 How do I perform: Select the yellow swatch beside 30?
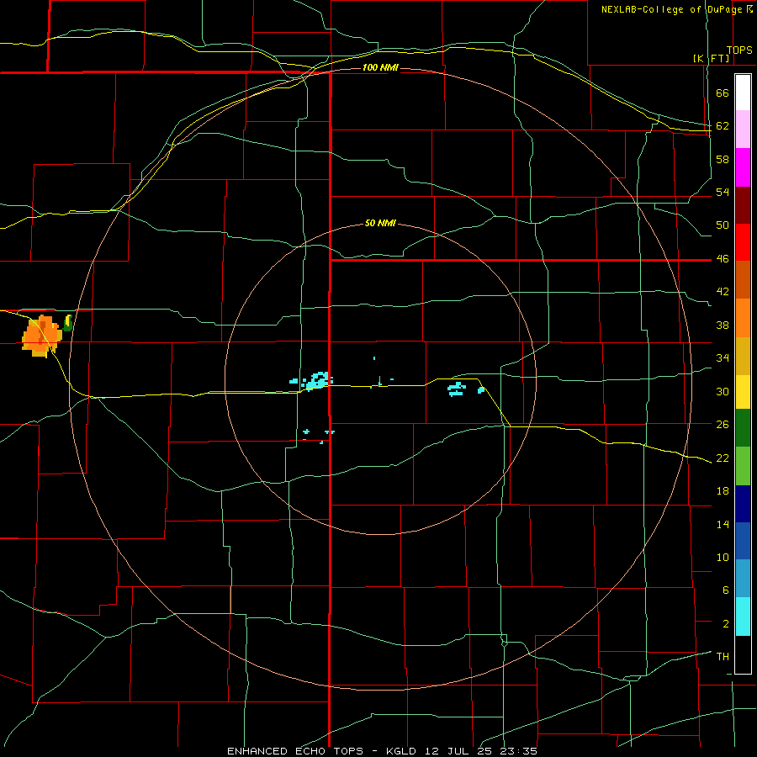[743, 392]
